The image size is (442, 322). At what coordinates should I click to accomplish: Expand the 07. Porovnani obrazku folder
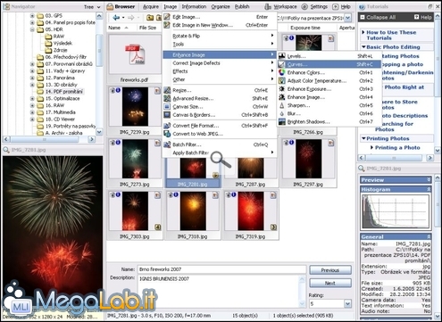pyautogui.click(x=32, y=64)
